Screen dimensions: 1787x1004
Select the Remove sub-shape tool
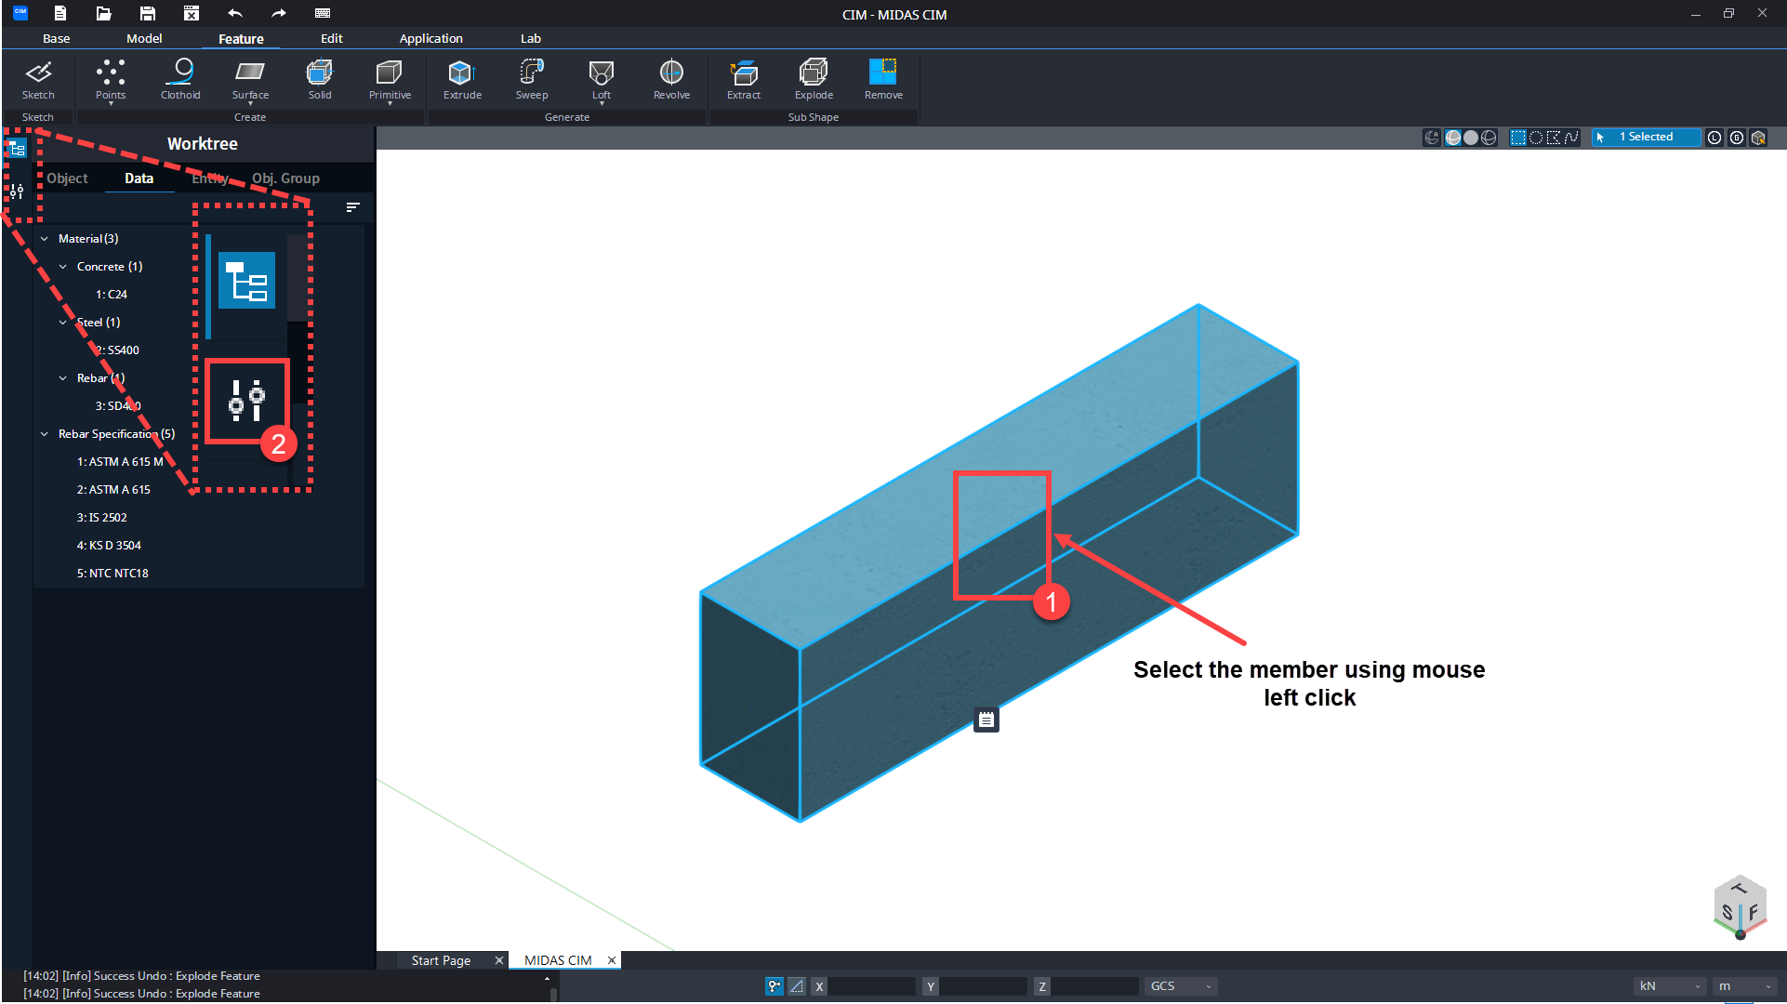tap(883, 79)
